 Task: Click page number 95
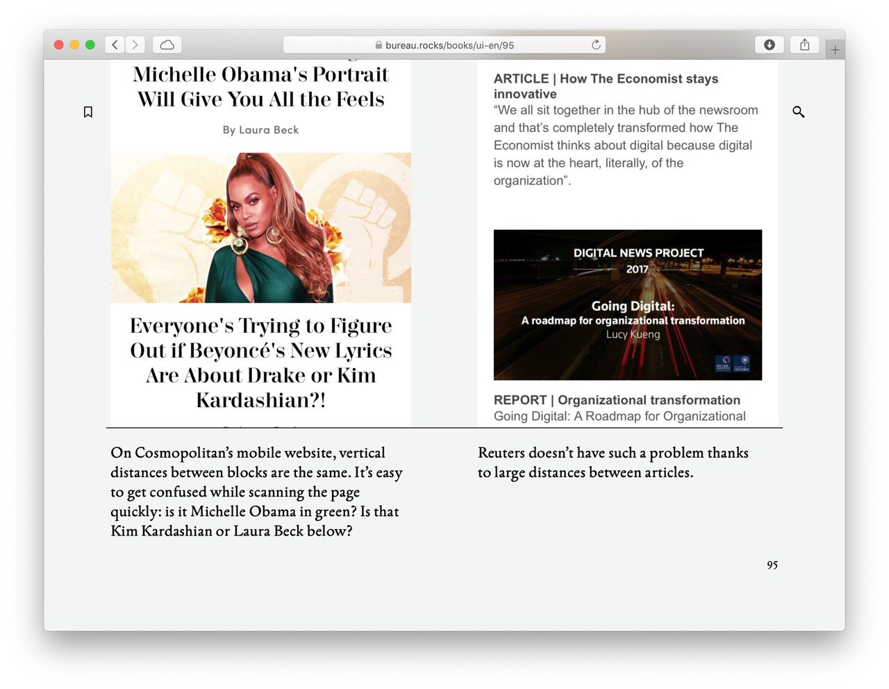(772, 565)
